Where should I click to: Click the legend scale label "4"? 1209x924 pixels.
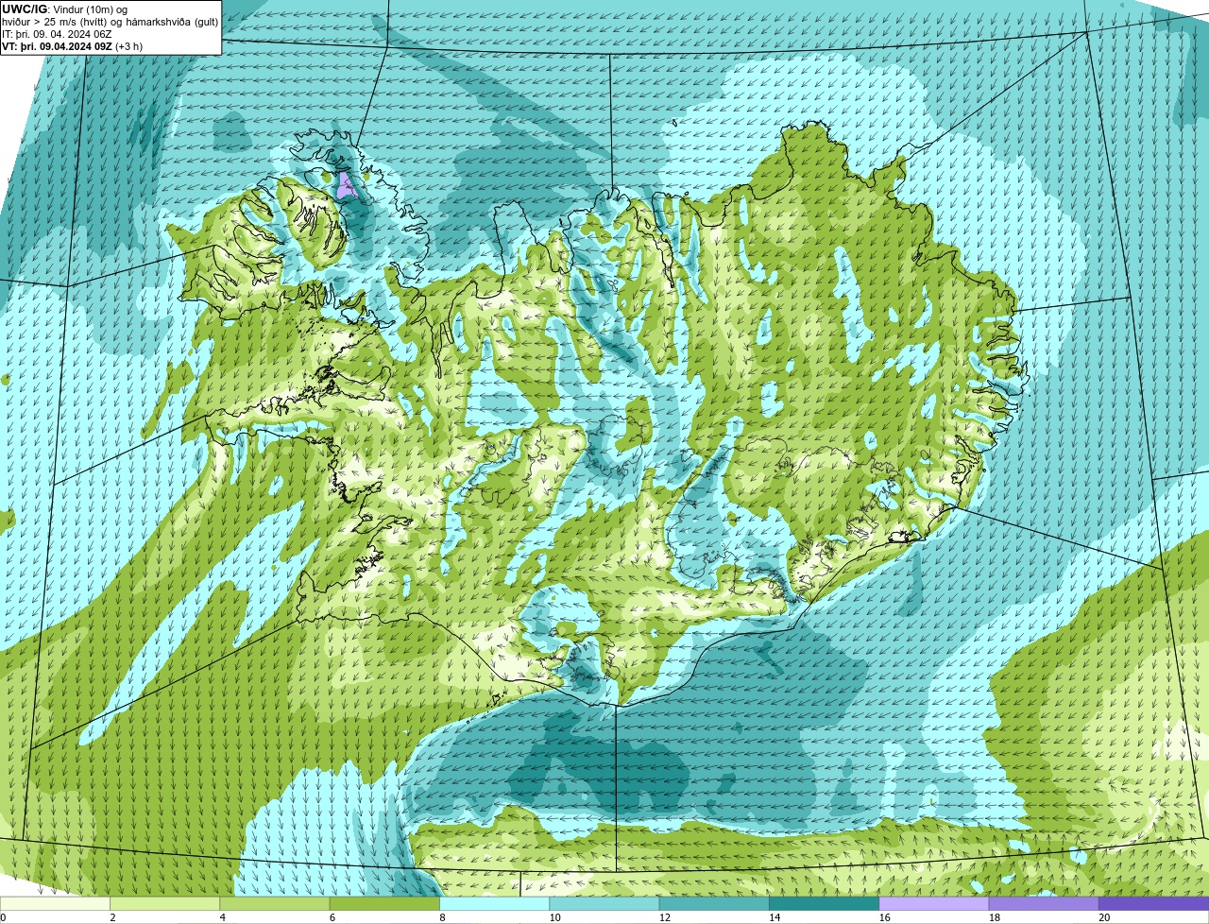[x=222, y=917]
